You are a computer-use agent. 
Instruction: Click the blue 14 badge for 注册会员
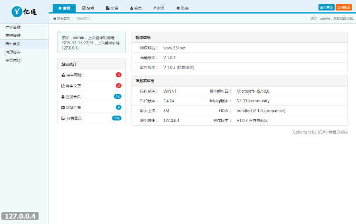click(118, 97)
